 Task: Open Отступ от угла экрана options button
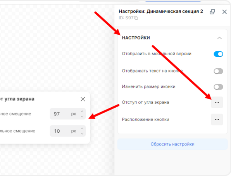pos(217,102)
